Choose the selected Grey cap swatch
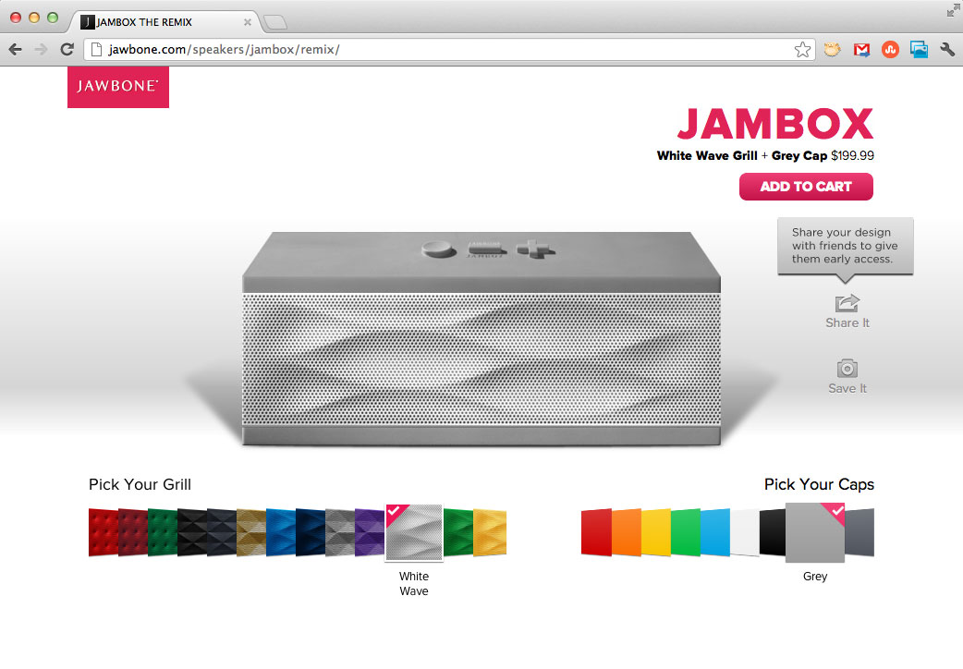This screenshot has height=669, width=963. click(x=815, y=532)
